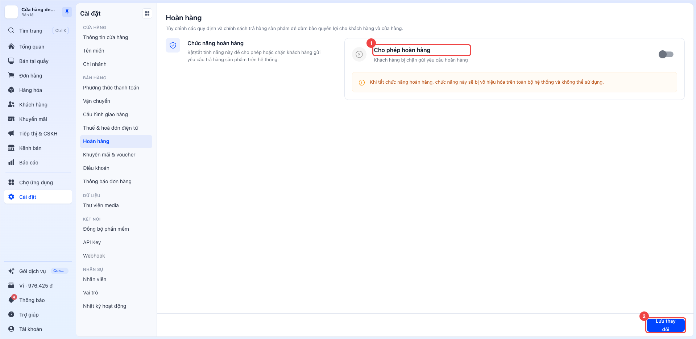This screenshot has height=339, width=696.
Task: Click the Gói dịch vụ sparkle icon
Action: 11,271
